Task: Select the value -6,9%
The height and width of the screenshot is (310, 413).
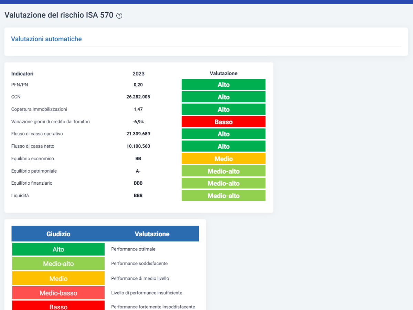Action: click(x=138, y=122)
